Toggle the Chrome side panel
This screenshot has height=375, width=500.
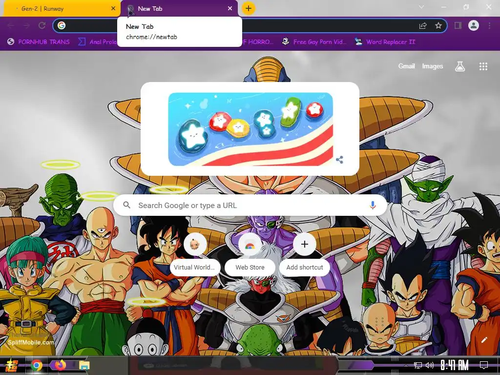point(458,25)
